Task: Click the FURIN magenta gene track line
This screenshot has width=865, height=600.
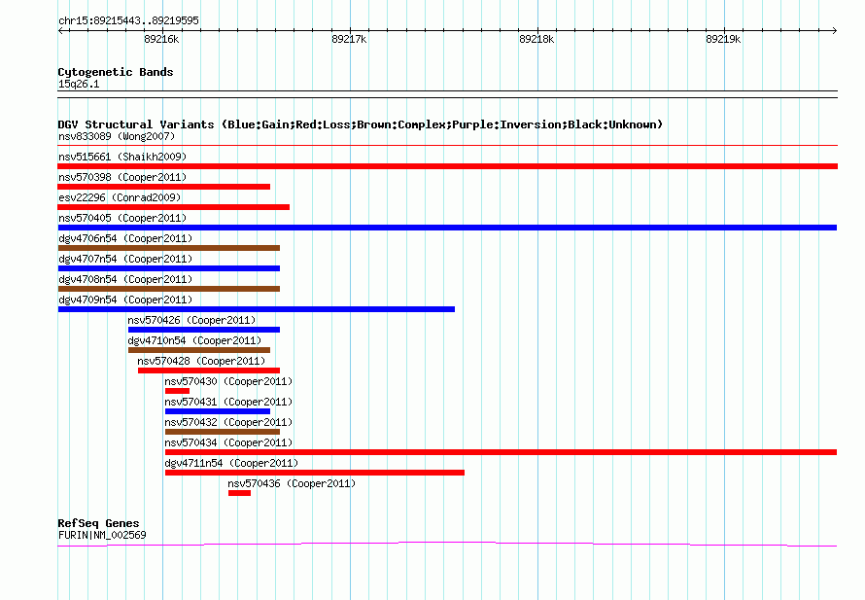Action: [x=447, y=545]
